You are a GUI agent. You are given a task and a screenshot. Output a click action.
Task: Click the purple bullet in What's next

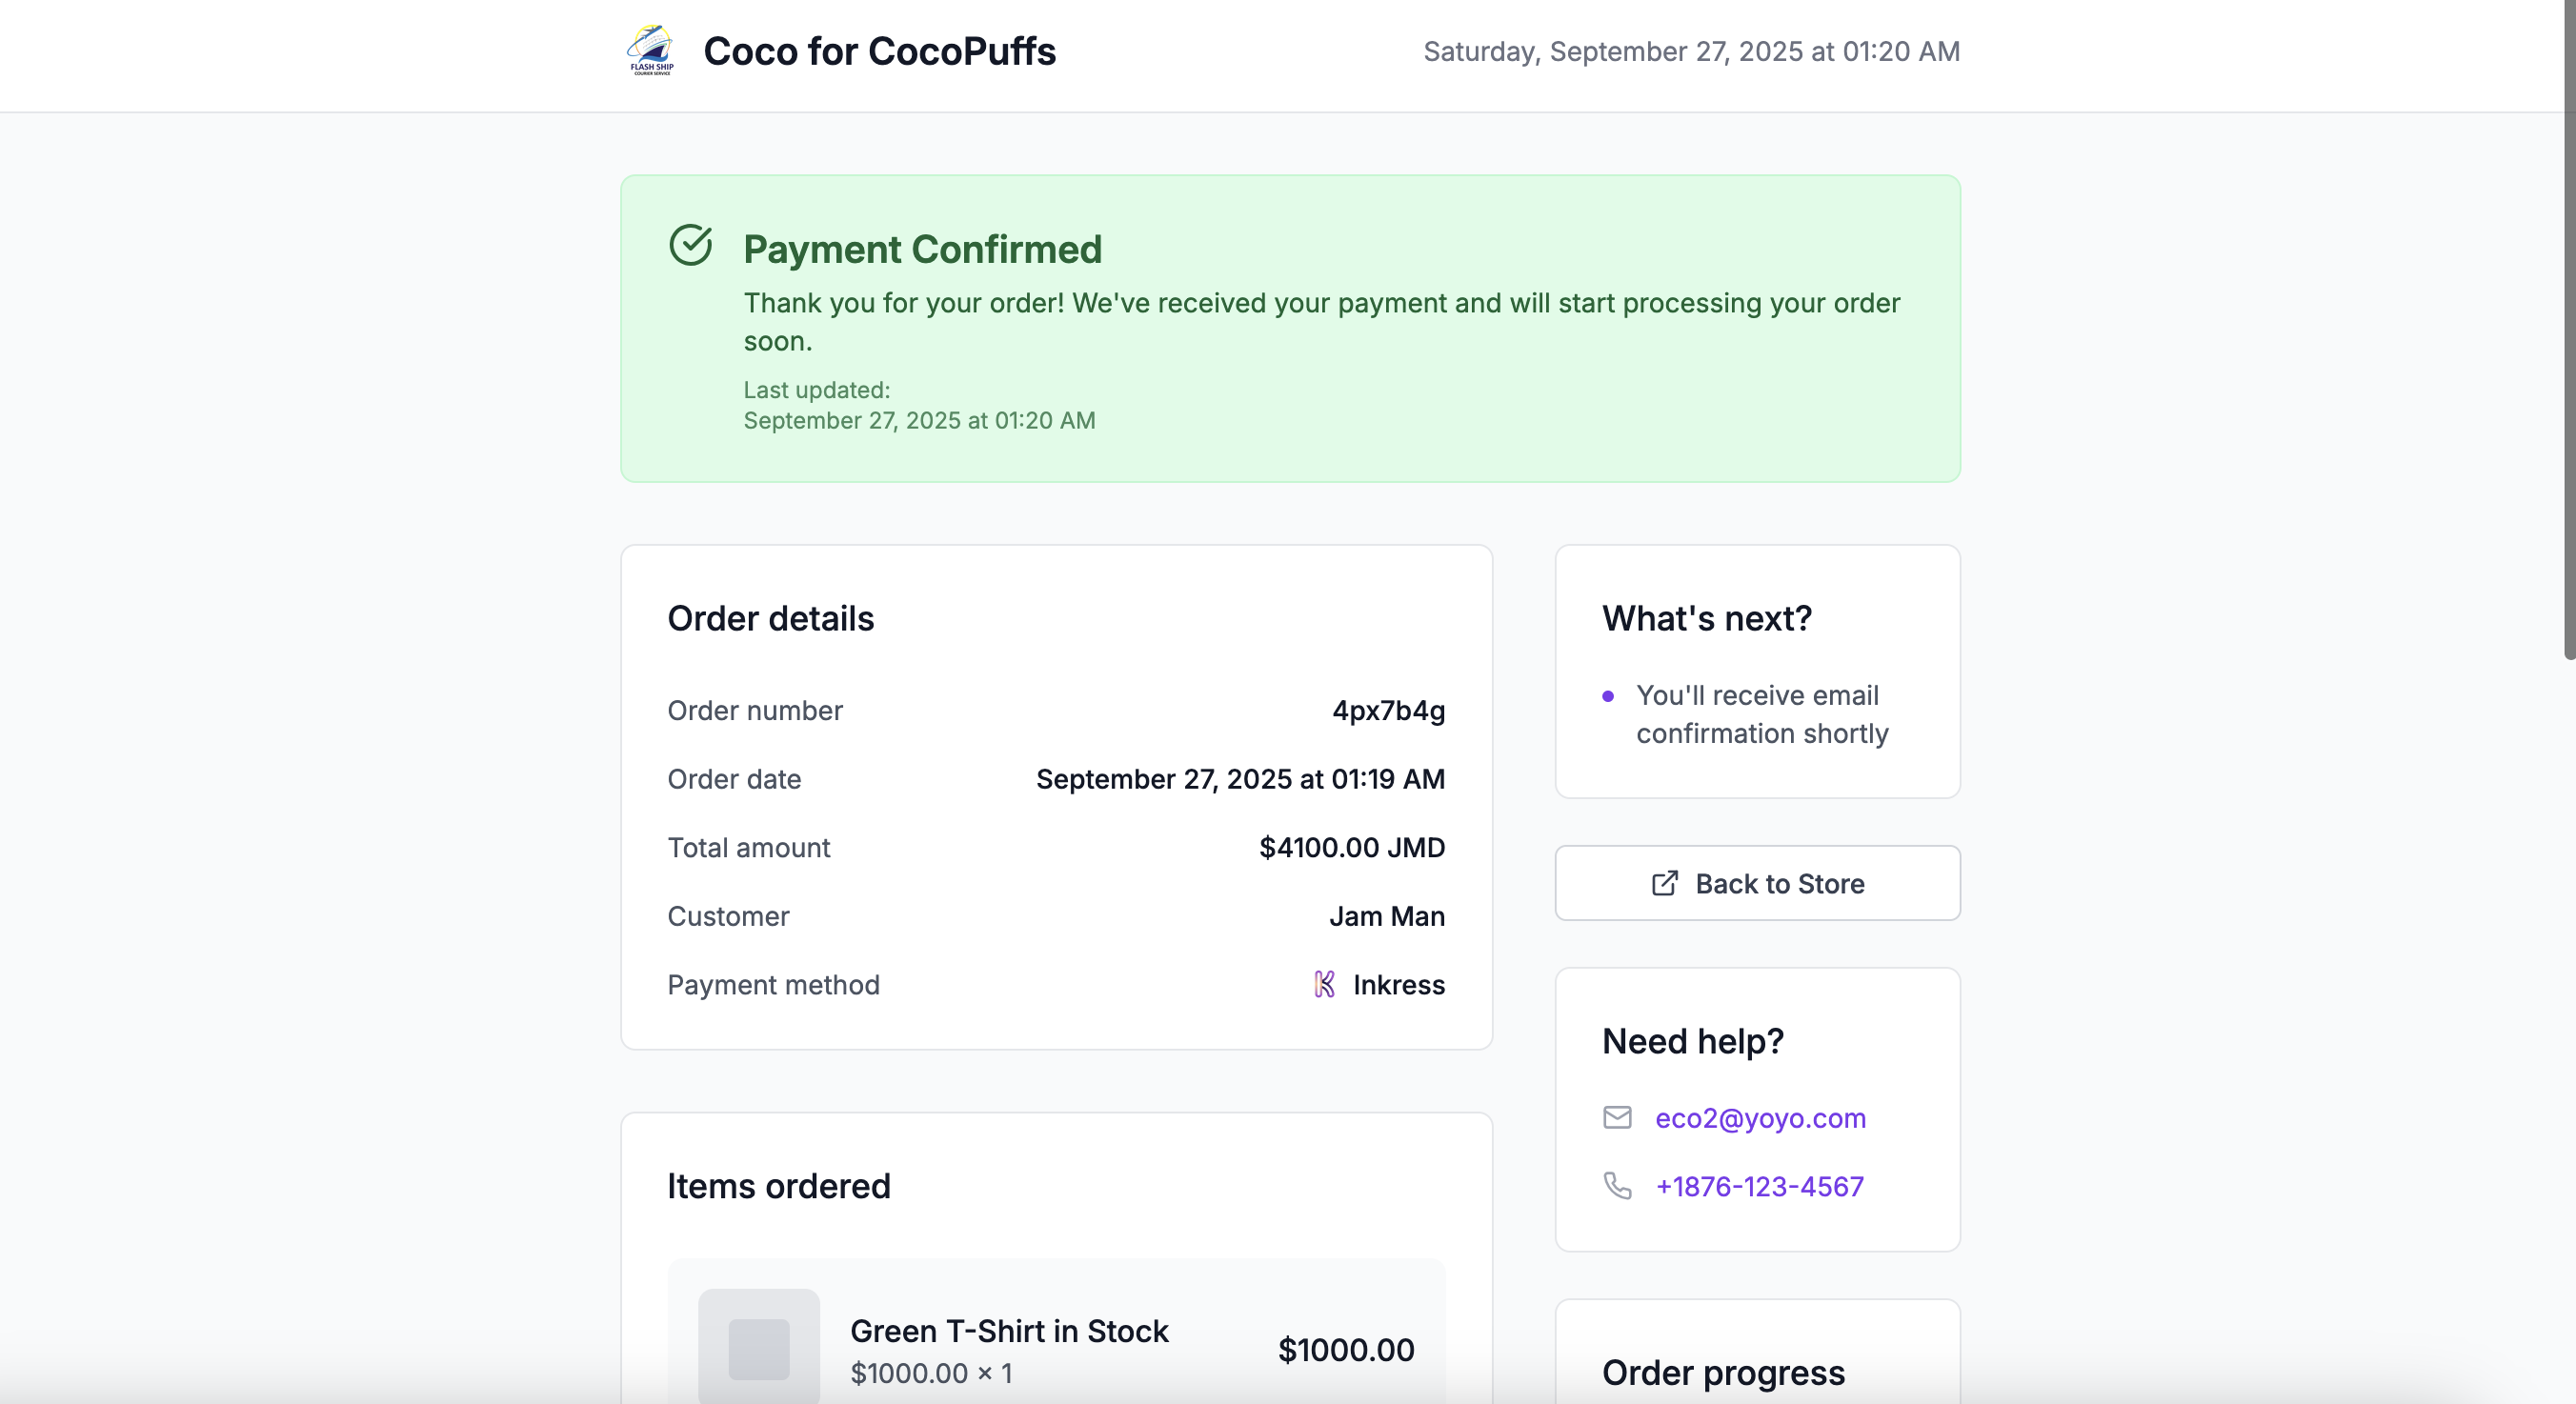[x=1608, y=696]
